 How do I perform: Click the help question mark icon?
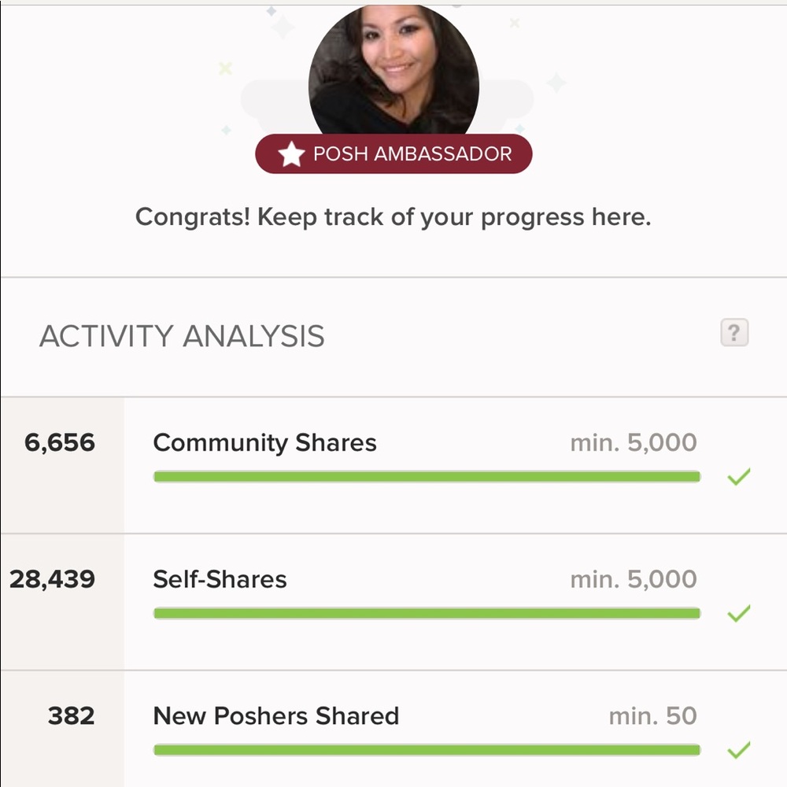click(x=734, y=333)
